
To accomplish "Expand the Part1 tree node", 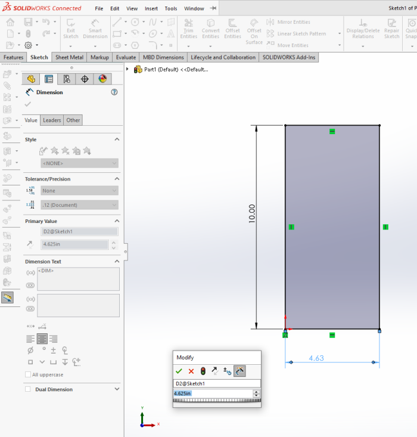I will (128, 69).
